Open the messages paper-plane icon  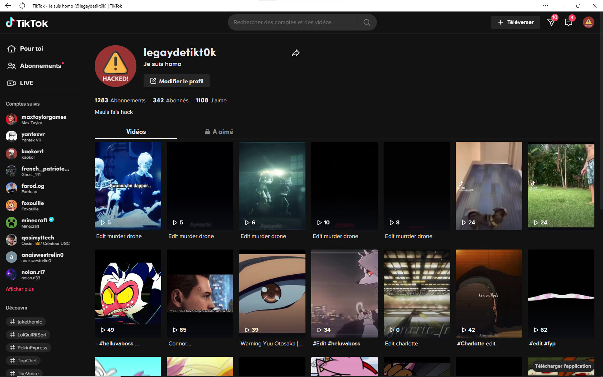point(551,22)
